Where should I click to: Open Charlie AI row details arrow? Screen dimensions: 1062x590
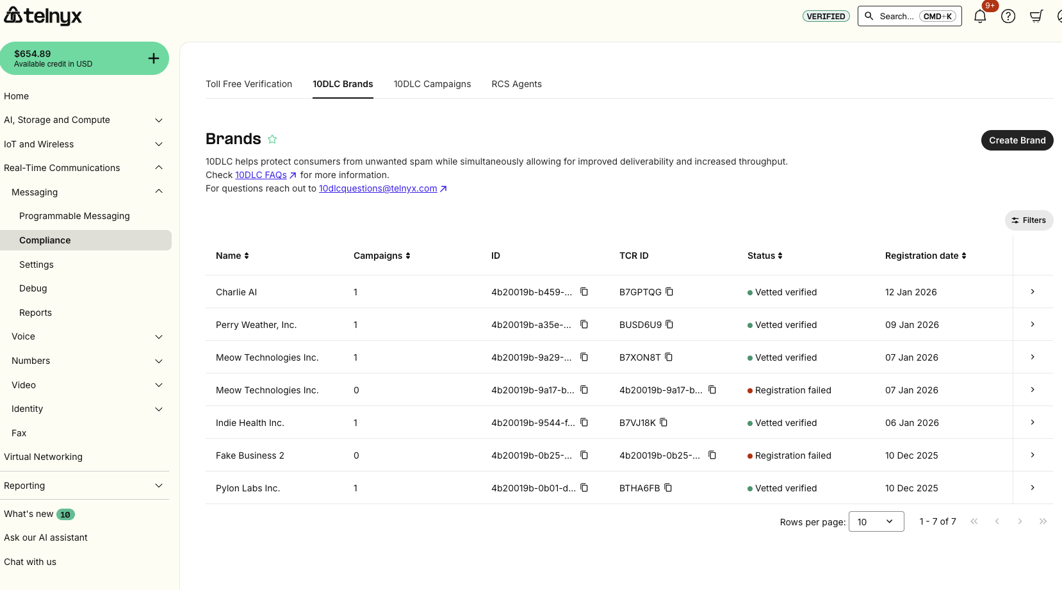point(1033,291)
